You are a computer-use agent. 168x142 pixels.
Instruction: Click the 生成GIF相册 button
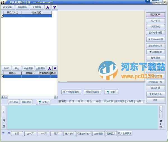pyautogui.click(x=156, y=52)
